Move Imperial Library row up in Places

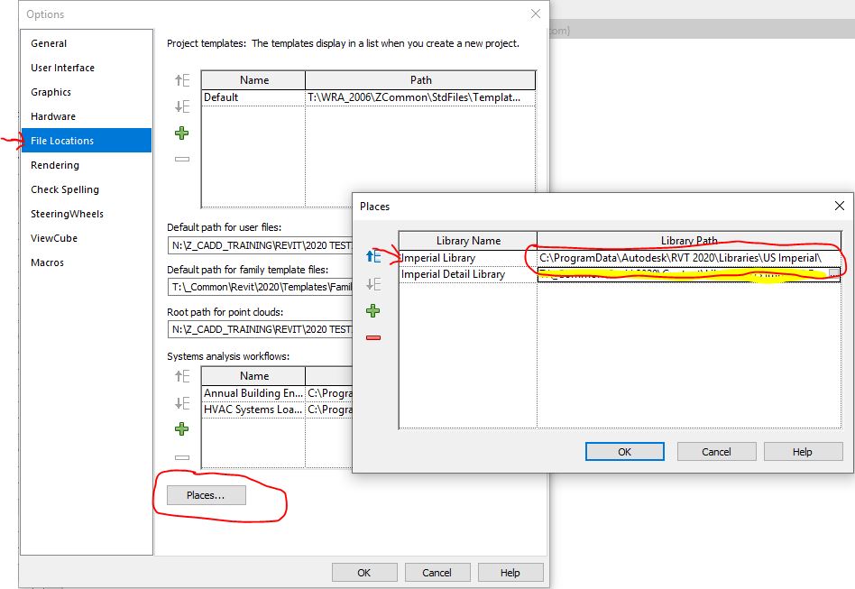(x=373, y=256)
